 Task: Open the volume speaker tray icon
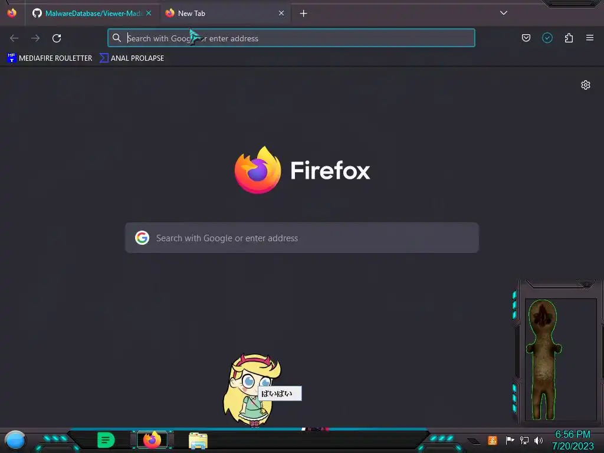point(539,440)
